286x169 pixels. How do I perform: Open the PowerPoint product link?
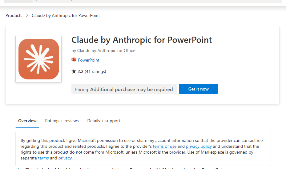[x=89, y=60]
